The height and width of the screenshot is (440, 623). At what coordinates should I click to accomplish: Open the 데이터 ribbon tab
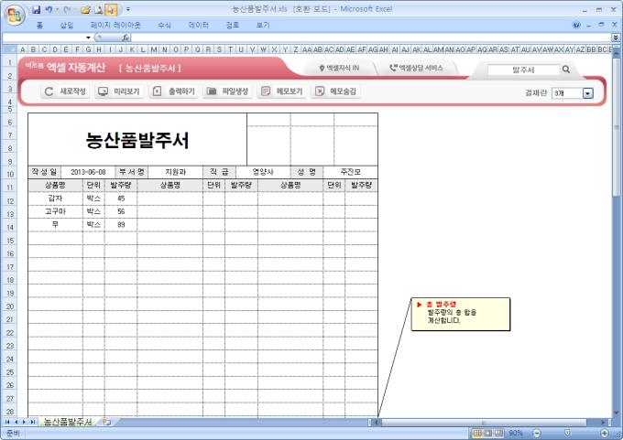click(198, 26)
